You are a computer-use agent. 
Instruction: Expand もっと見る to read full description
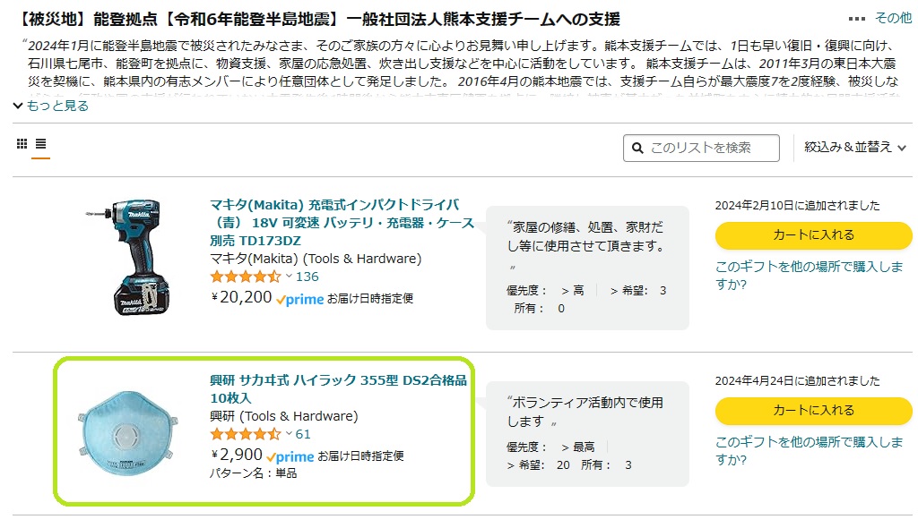(51, 106)
